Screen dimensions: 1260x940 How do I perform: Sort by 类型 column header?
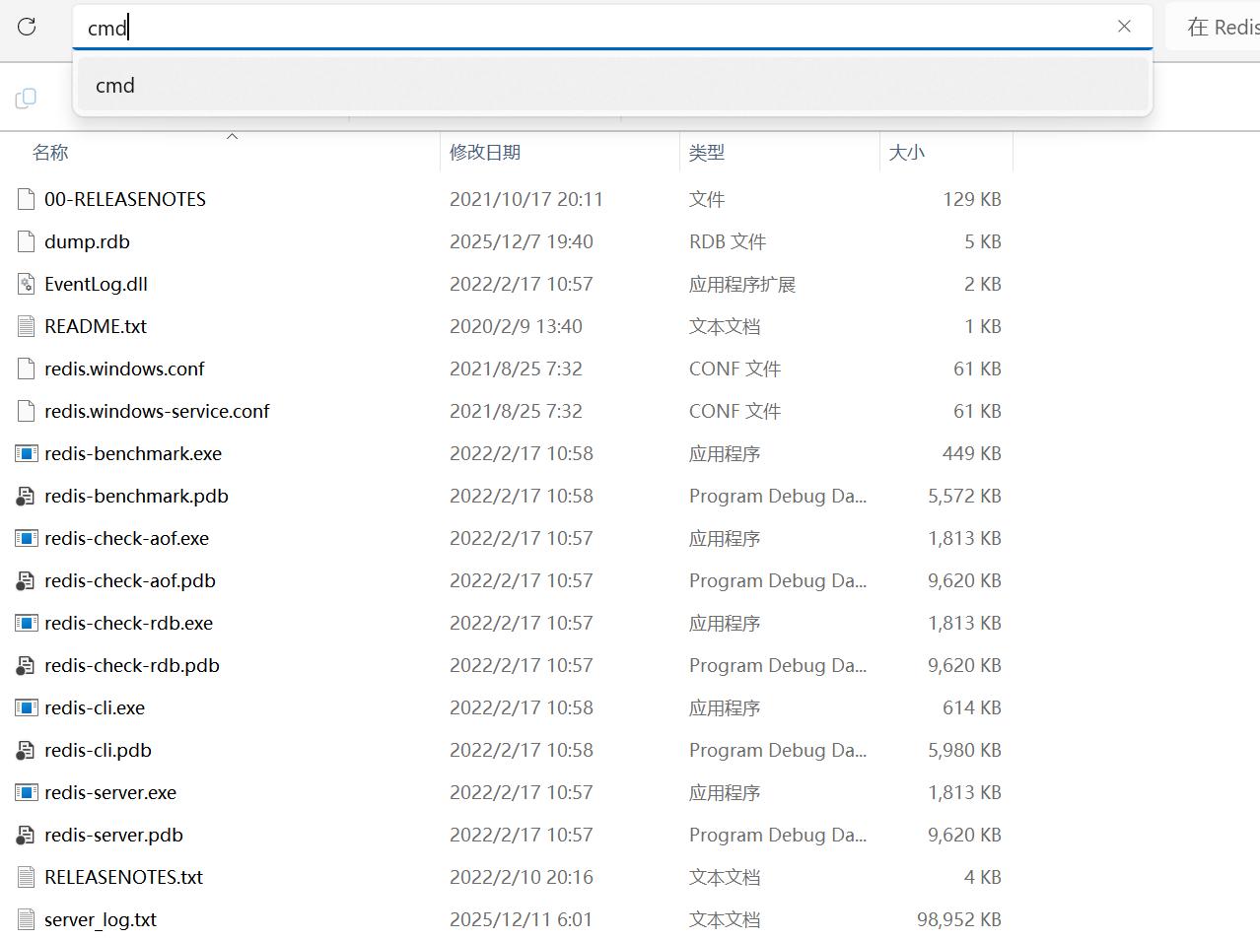pyautogui.click(x=706, y=152)
